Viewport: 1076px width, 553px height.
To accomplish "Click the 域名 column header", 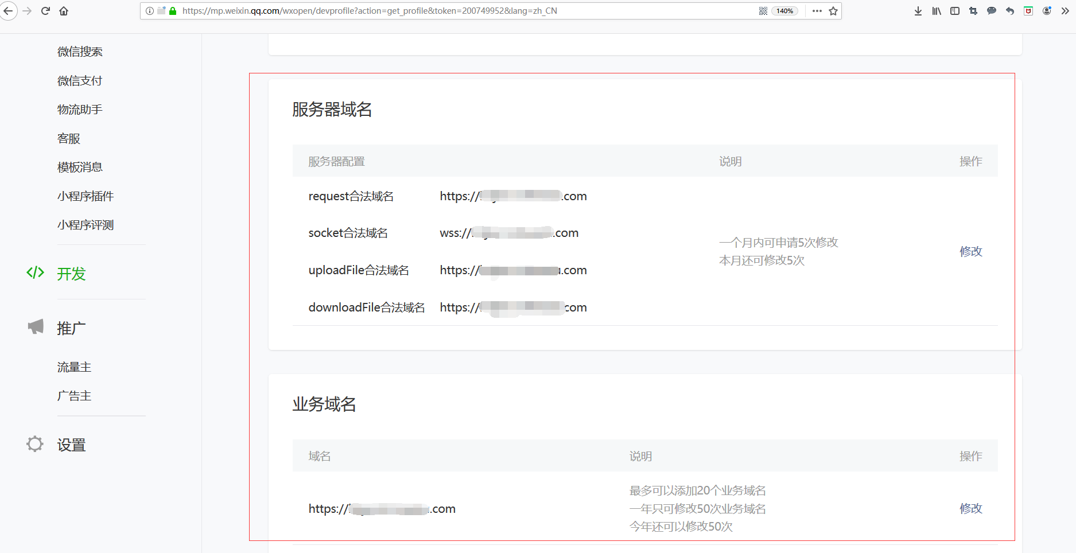I will pos(320,456).
